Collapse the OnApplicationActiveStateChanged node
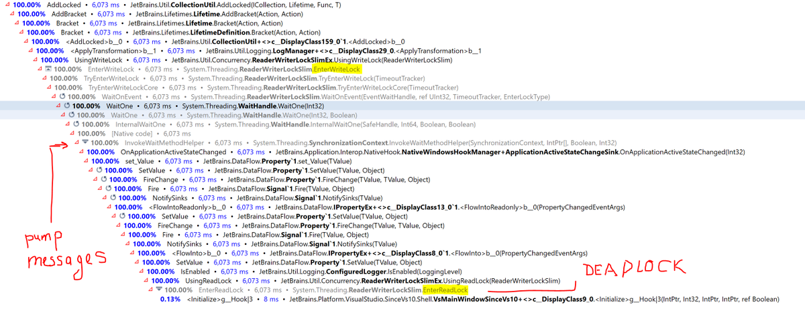Image resolution: width=805 pixels, height=311 pixels. (x=81, y=152)
